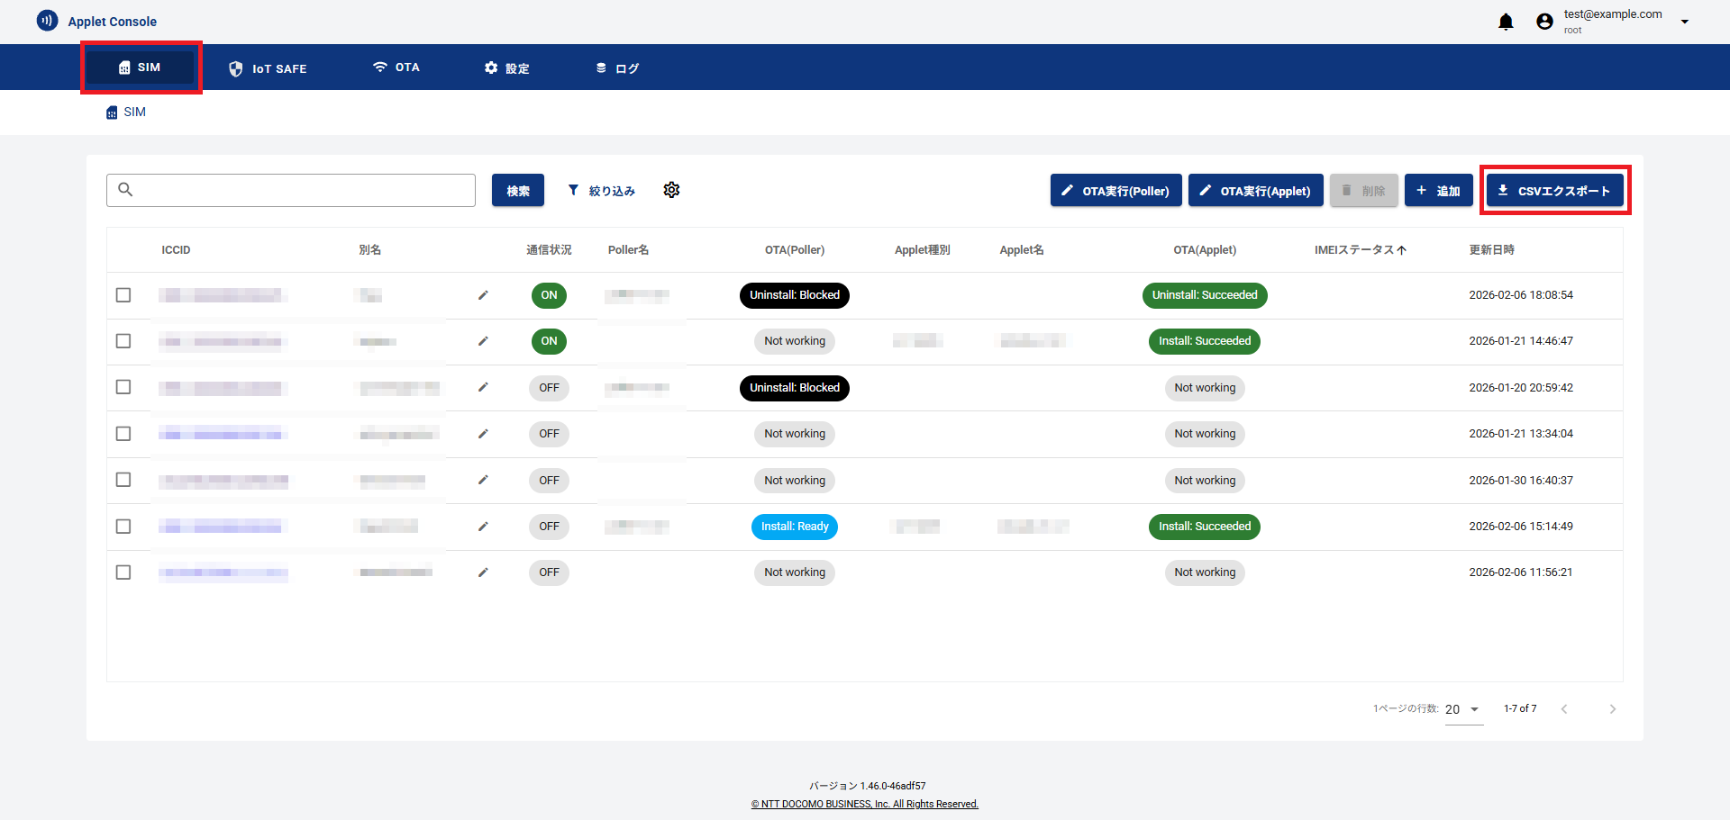Image resolution: width=1730 pixels, height=820 pixels.
Task: Expand the user account menu arrow
Action: [1684, 22]
